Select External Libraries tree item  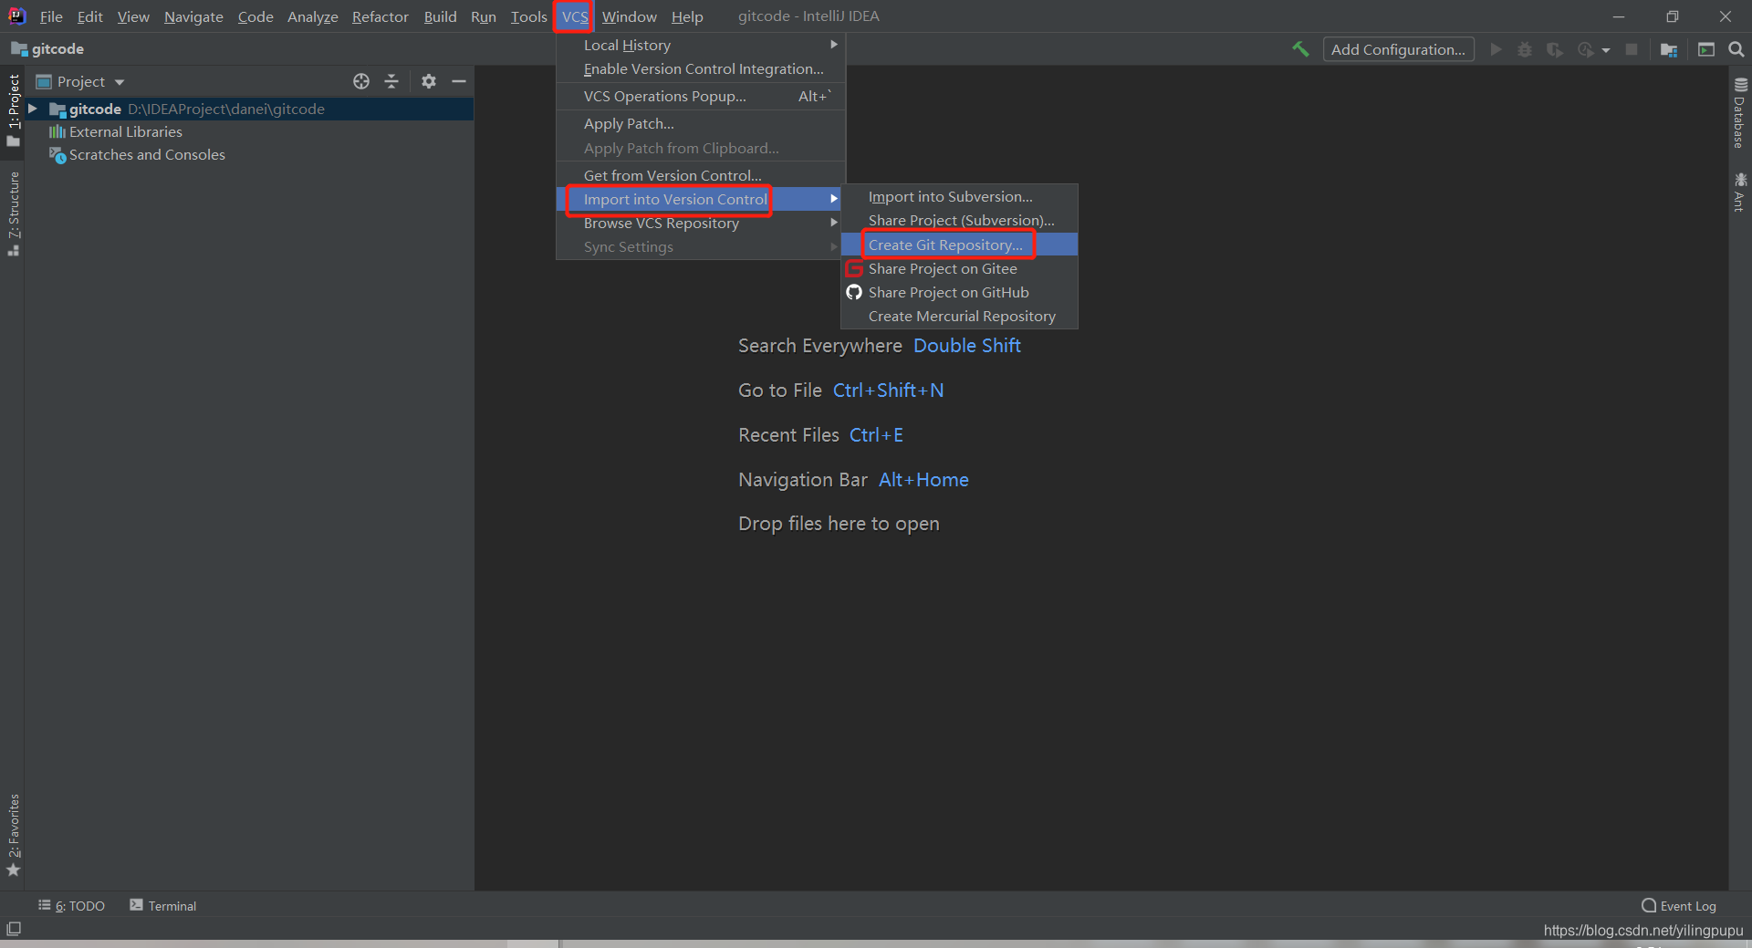pyautogui.click(x=125, y=131)
